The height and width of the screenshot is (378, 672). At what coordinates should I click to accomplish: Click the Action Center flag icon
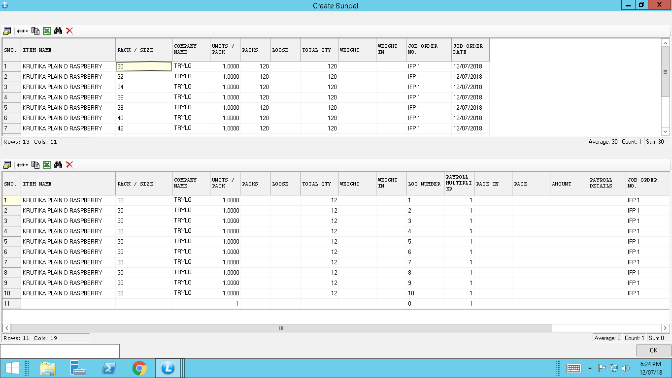[x=602, y=368]
